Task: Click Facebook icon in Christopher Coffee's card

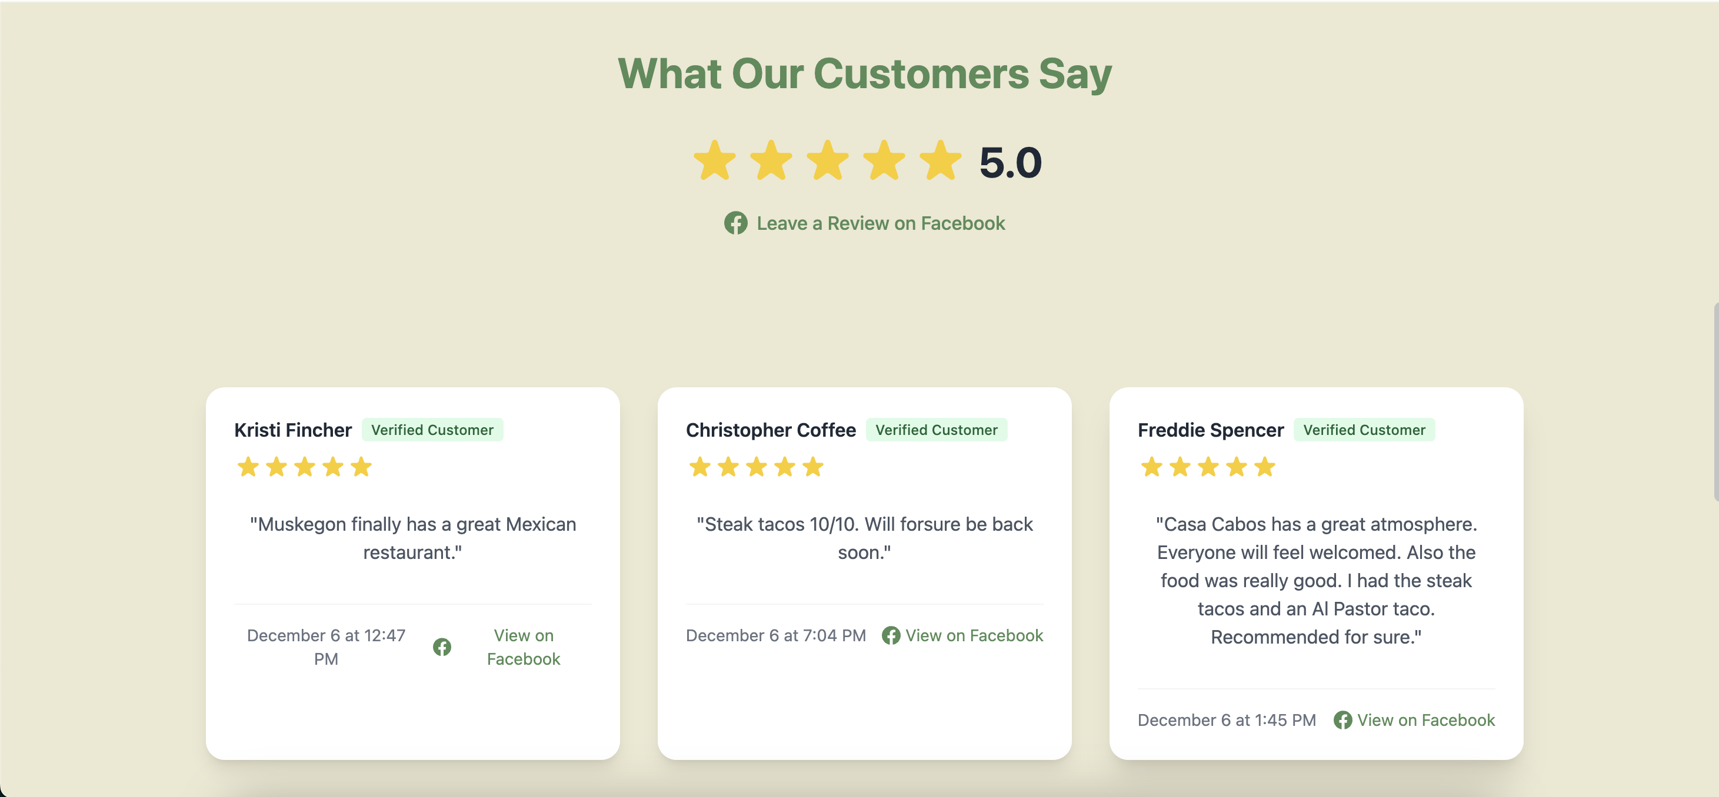Action: pos(891,635)
